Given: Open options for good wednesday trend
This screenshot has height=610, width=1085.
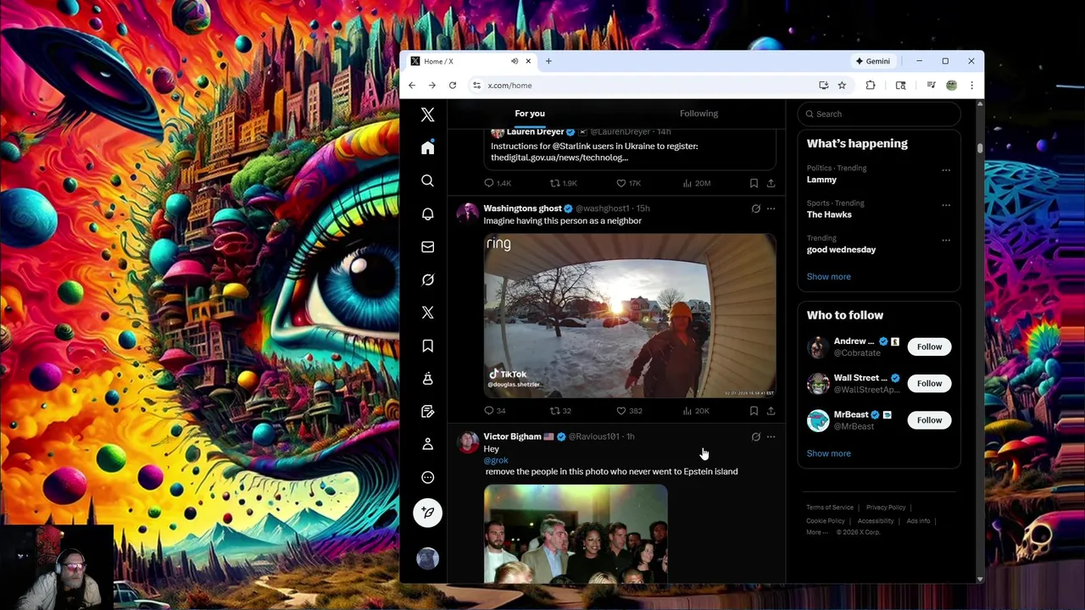Looking at the screenshot, I should [946, 241].
